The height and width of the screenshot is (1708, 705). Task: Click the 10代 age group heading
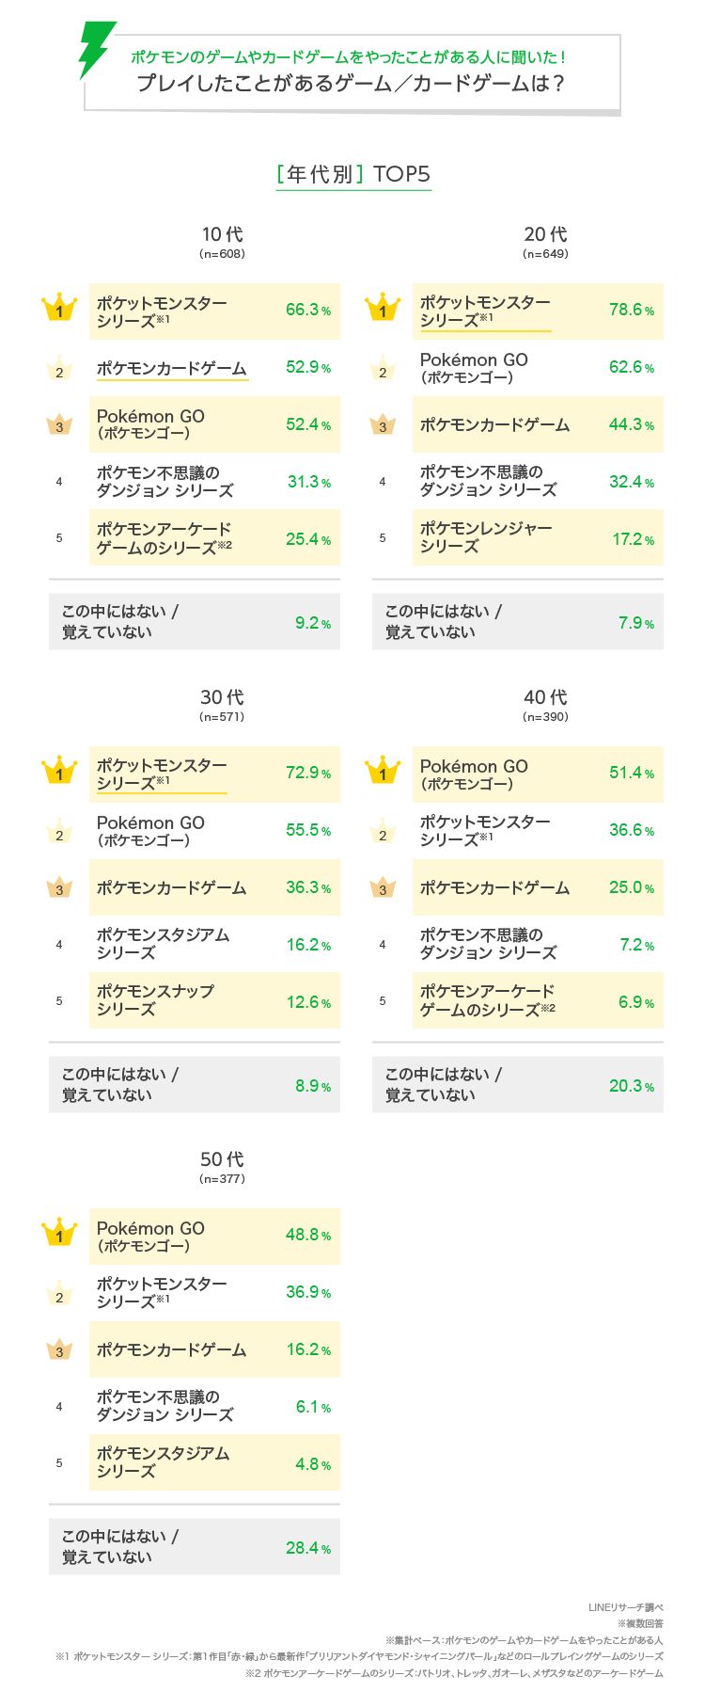pyautogui.click(x=222, y=235)
